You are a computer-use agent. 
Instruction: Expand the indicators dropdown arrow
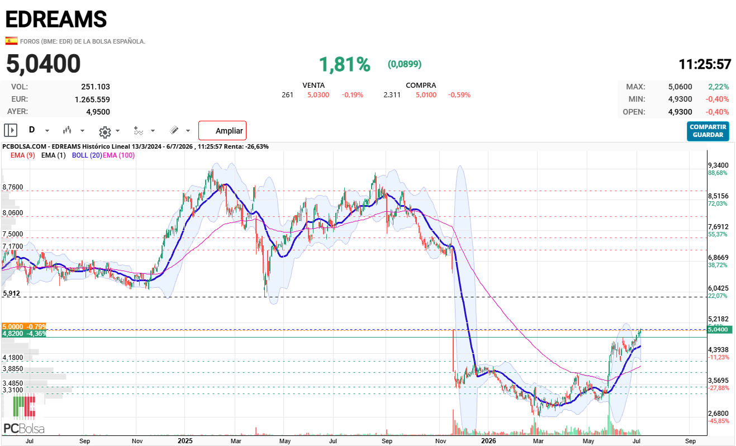click(153, 131)
